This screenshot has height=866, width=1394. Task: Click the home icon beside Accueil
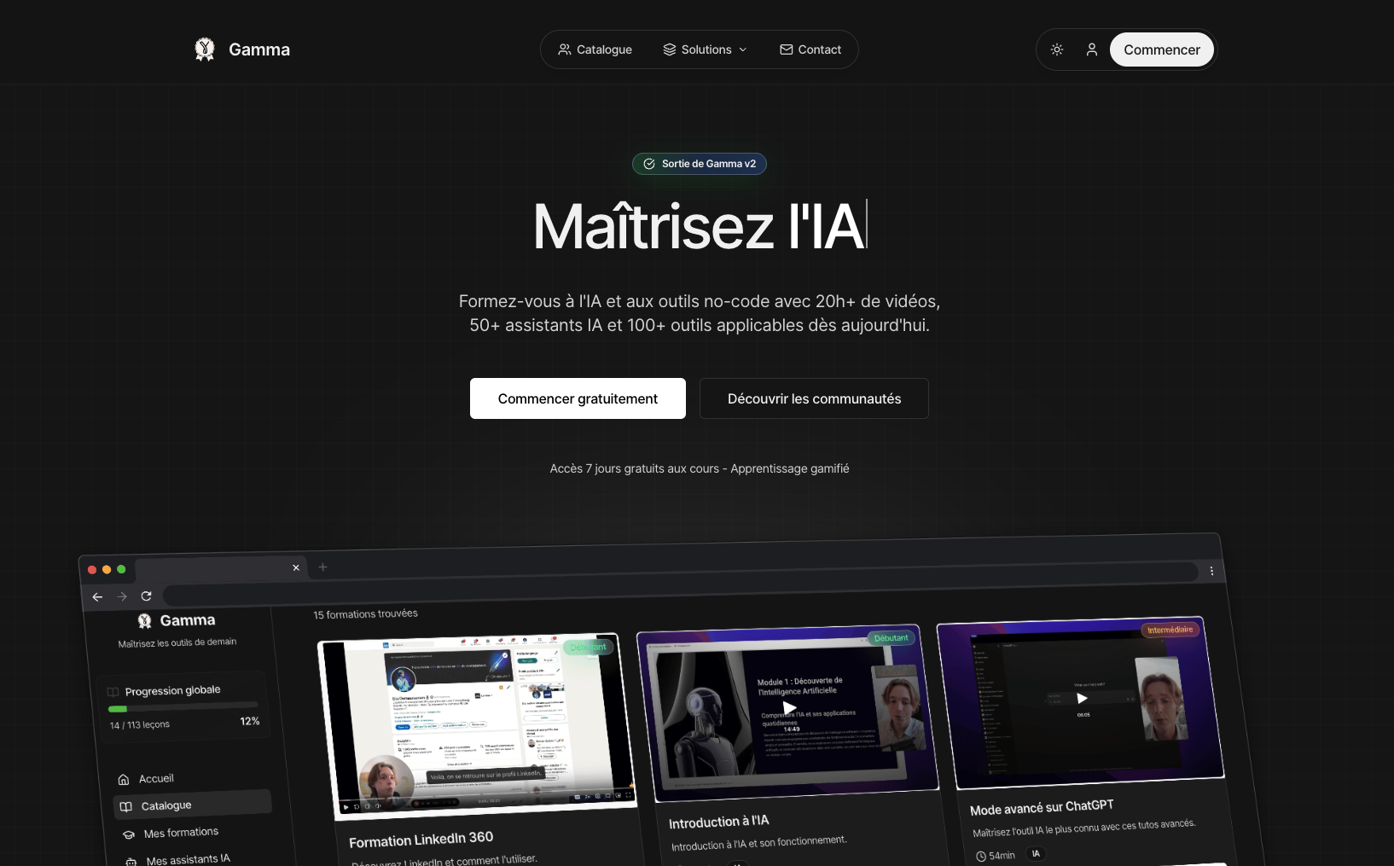(x=124, y=780)
